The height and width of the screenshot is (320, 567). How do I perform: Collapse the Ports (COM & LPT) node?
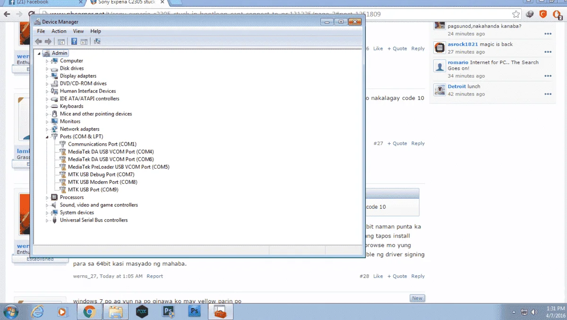pyautogui.click(x=47, y=137)
